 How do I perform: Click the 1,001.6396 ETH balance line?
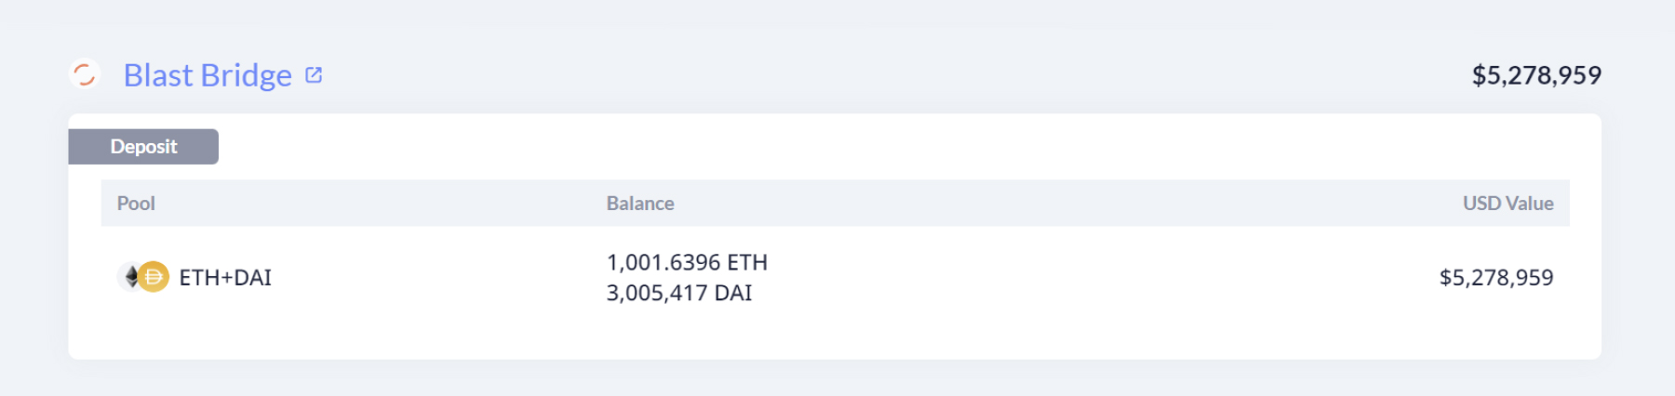pos(687,263)
